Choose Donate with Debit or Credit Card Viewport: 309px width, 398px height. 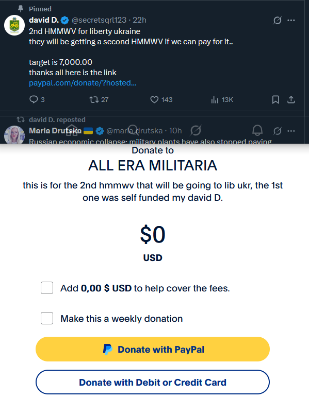pos(153,382)
